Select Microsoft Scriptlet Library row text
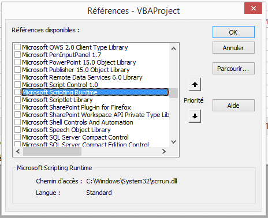 (x=57, y=100)
